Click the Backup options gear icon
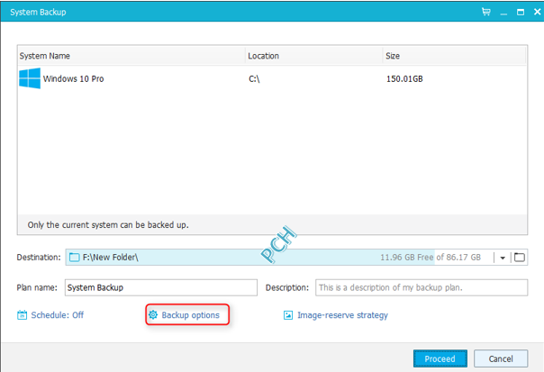The height and width of the screenshot is (372, 544). point(153,314)
